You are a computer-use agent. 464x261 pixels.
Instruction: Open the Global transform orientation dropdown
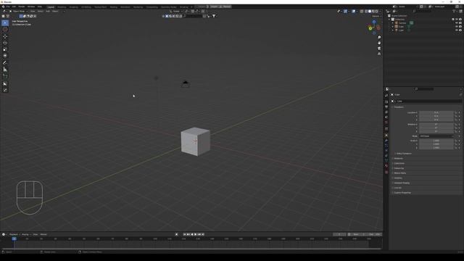click(176, 12)
